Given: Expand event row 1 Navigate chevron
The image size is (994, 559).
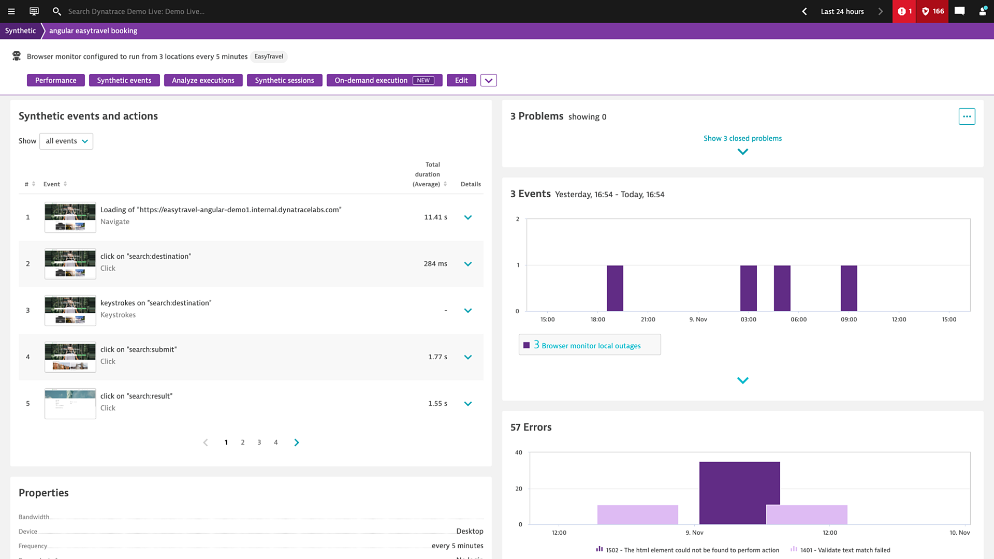Looking at the screenshot, I should (467, 217).
